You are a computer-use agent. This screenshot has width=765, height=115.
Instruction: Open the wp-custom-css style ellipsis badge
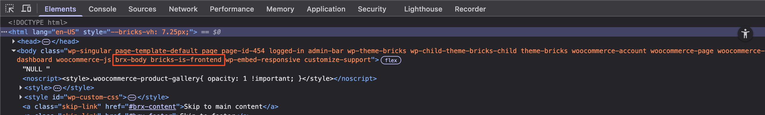132,97
